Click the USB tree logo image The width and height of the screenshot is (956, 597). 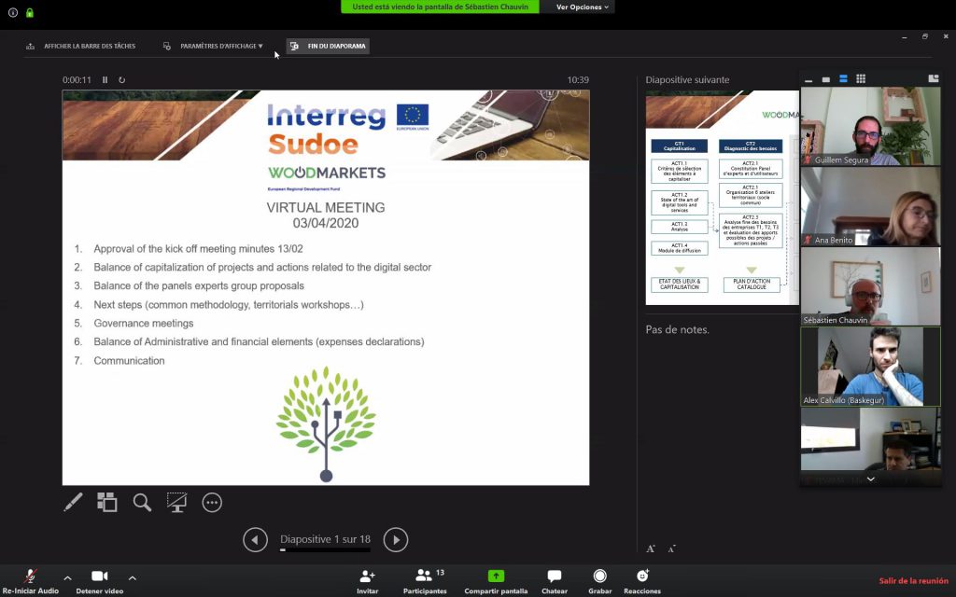click(x=326, y=424)
